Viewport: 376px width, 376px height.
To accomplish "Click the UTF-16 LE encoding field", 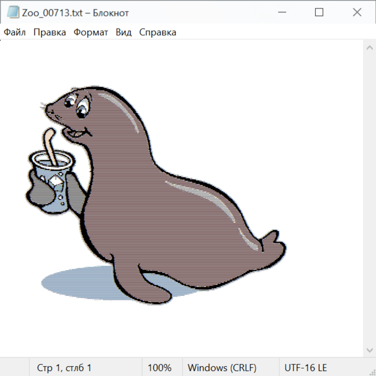I will click(306, 368).
